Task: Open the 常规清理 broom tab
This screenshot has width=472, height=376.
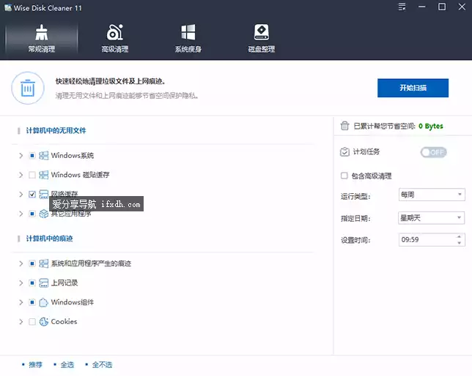Action: (42, 39)
